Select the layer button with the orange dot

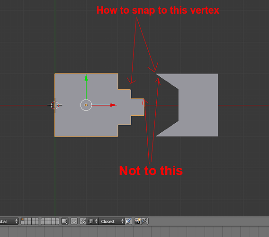click(x=22, y=219)
